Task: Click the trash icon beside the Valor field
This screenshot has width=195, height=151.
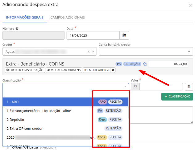Action: [x=189, y=87]
